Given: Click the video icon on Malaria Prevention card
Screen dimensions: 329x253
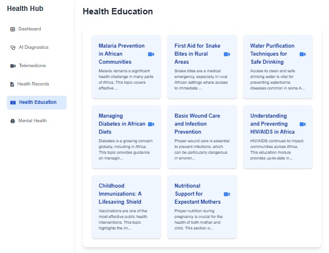Looking at the screenshot, I should coord(151,55).
